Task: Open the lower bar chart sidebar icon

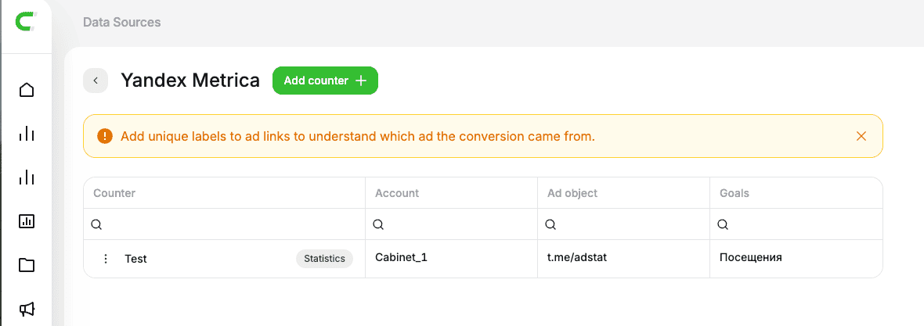Action: pos(27,177)
